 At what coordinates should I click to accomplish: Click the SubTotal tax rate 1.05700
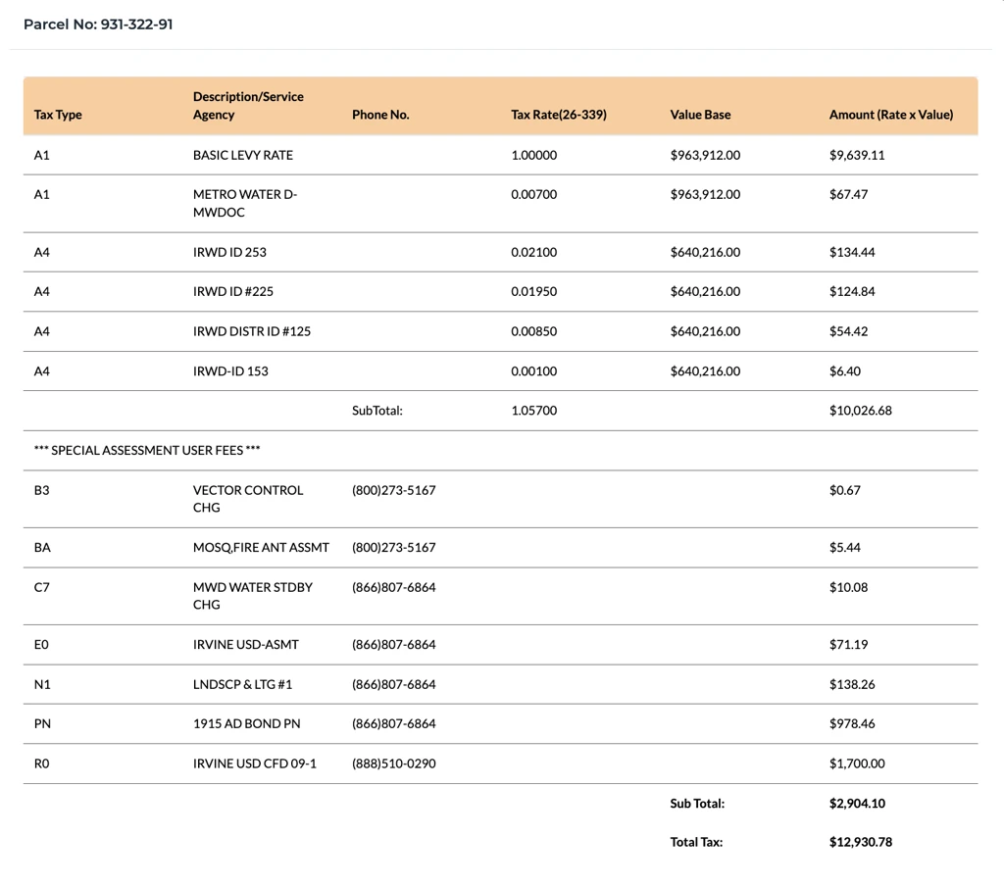tap(533, 411)
